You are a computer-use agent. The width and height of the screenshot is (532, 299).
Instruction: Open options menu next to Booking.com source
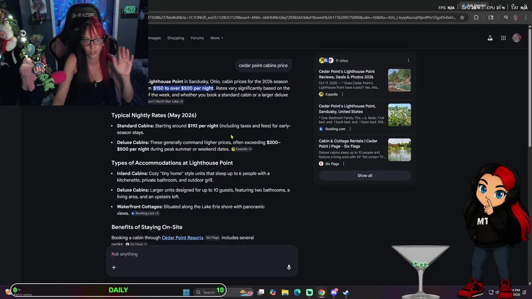(x=350, y=129)
